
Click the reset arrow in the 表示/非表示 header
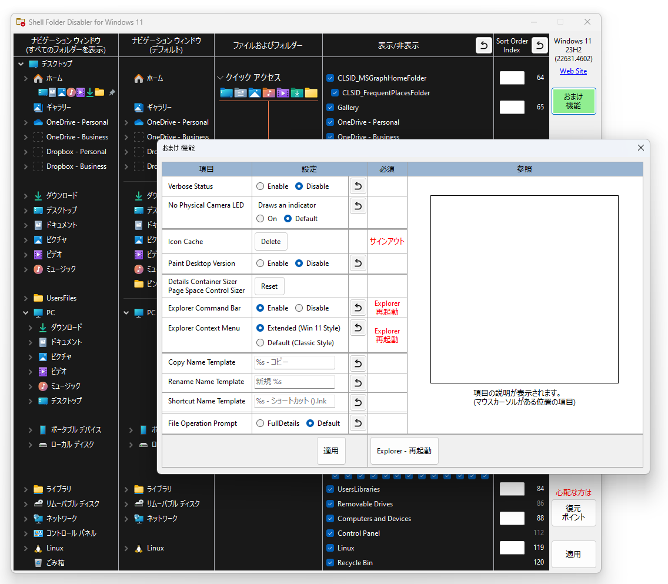pos(483,45)
